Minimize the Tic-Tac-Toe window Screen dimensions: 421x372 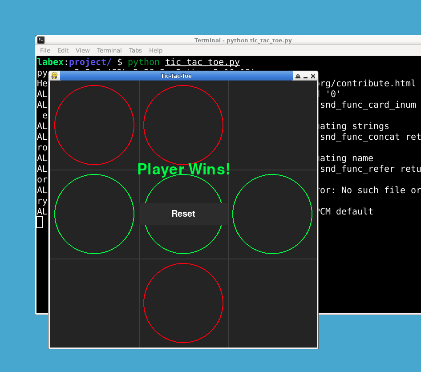click(305, 76)
